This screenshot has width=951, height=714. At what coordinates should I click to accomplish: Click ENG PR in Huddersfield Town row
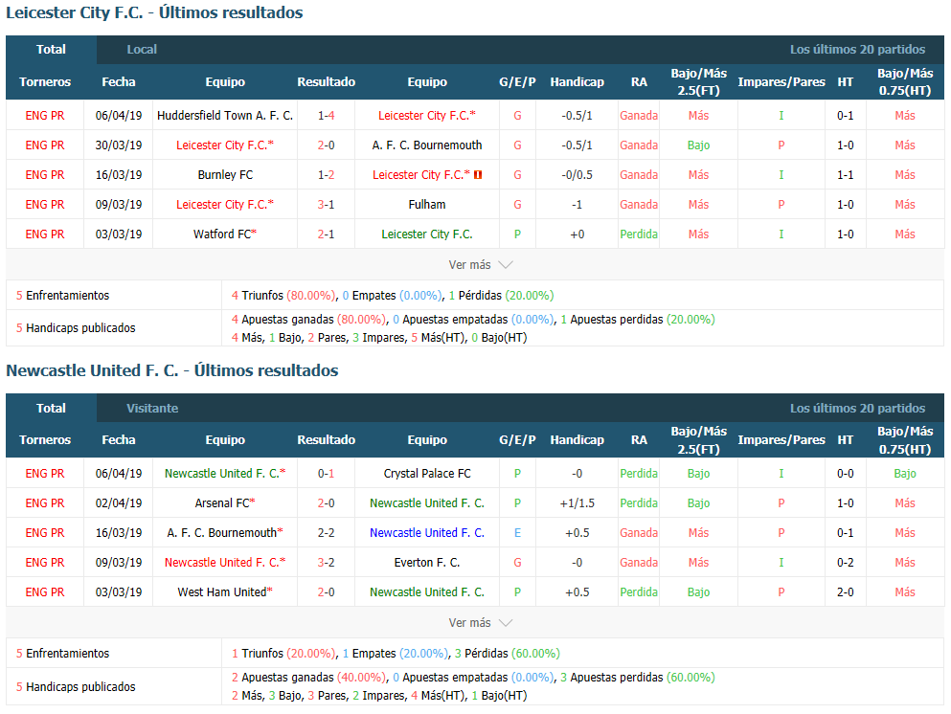pos(45,115)
